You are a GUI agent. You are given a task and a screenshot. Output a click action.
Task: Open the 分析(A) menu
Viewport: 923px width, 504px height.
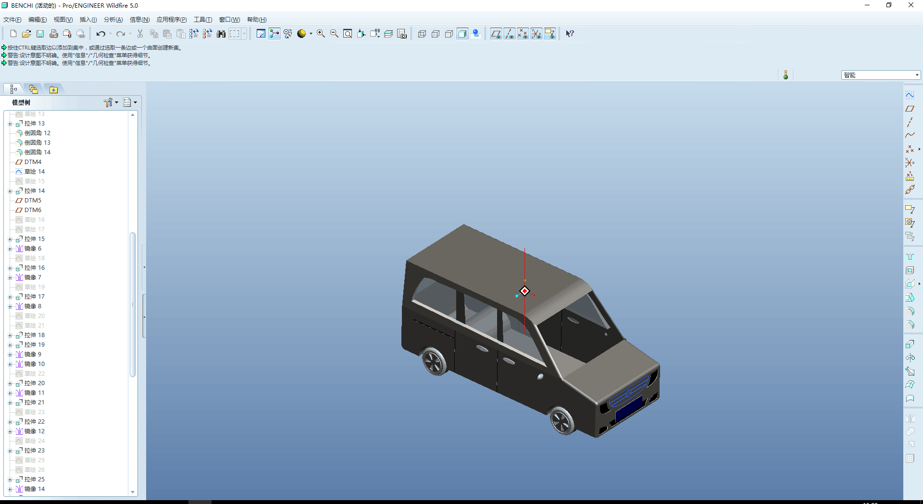(113, 20)
